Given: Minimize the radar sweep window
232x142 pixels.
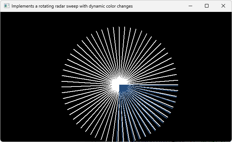Looking at the screenshot, I should click(190, 6).
